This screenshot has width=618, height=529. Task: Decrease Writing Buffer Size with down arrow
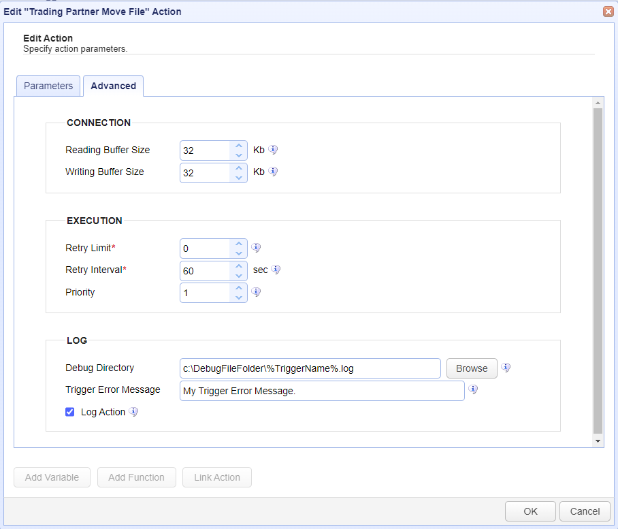click(238, 177)
